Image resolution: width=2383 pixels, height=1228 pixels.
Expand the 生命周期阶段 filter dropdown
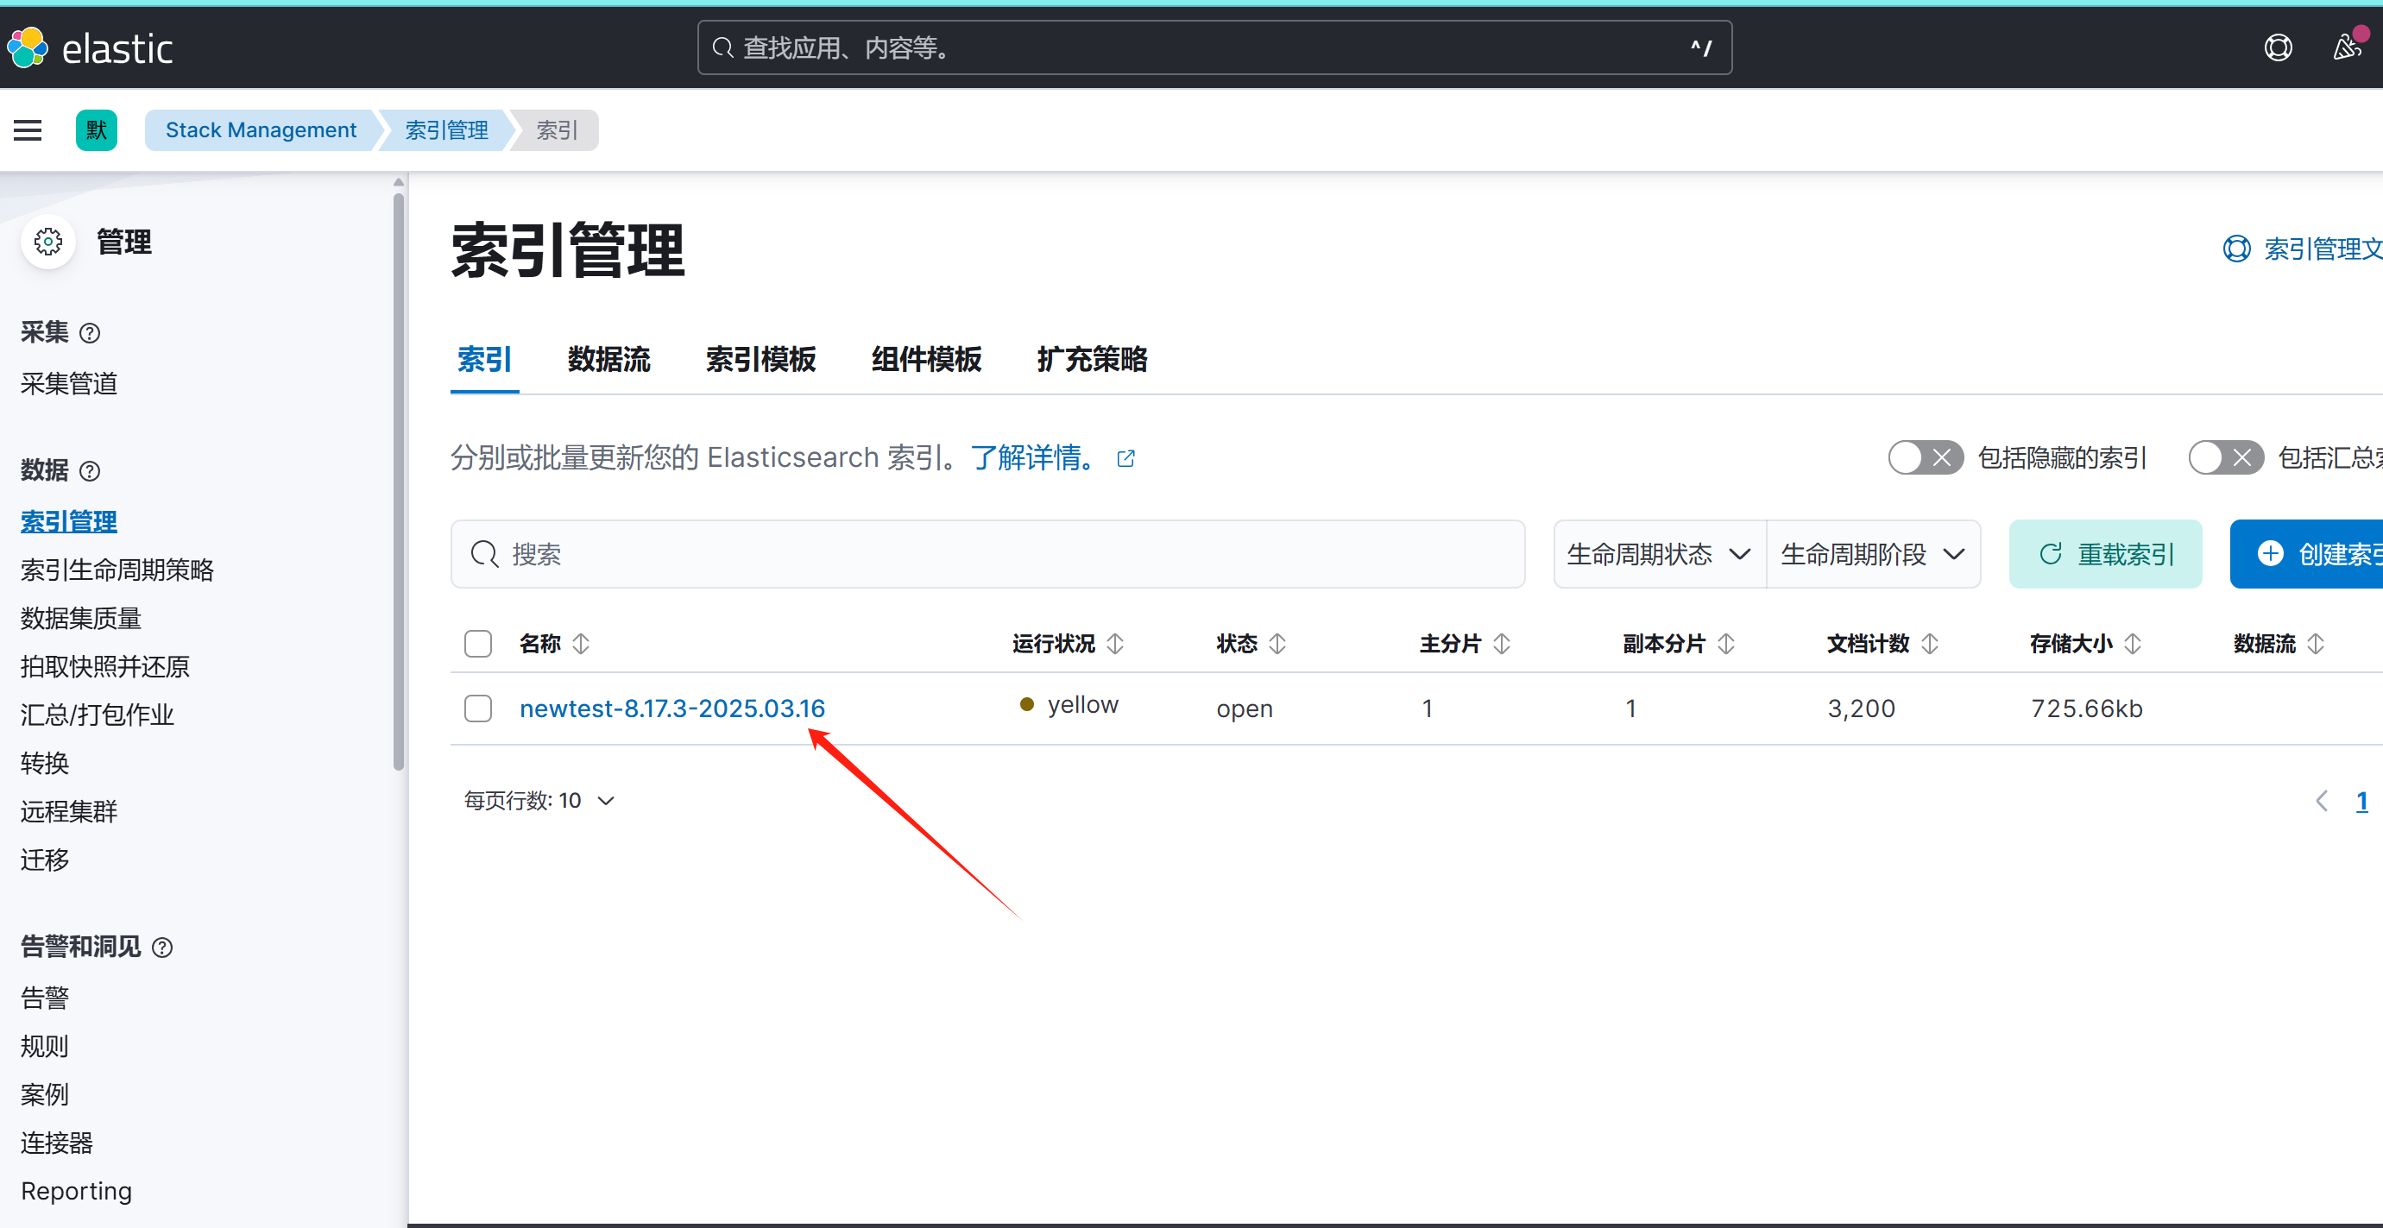coord(1872,555)
